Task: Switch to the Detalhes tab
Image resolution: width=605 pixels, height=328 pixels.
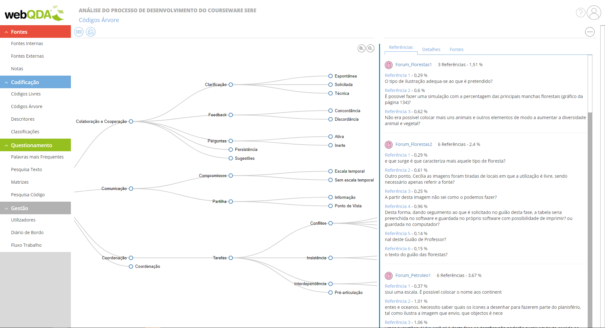Action: pos(431,49)
